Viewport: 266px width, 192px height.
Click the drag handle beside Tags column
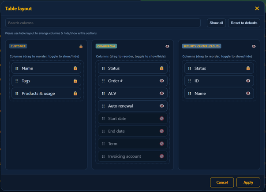point(17,81)
